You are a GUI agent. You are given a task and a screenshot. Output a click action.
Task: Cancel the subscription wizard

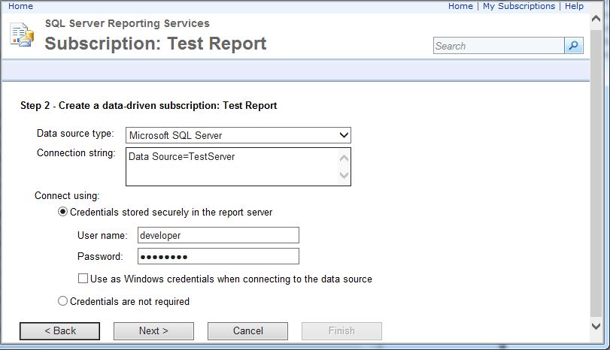pyautogui.click(x=247, y=330)
